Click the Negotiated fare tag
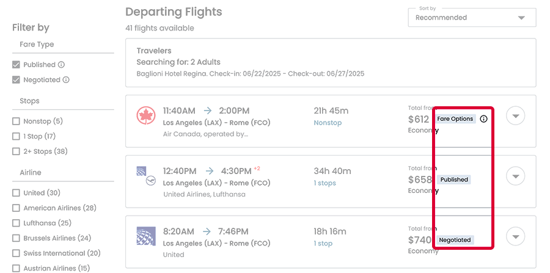 [x=455, y=240]
